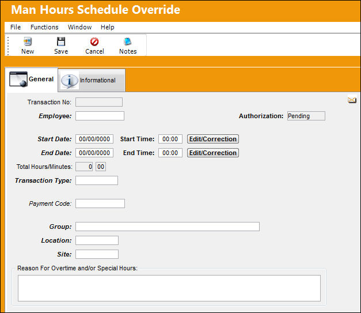Screen dimensions: 361x313
Task: Open the Functions menu
Action: pos(44,27)
